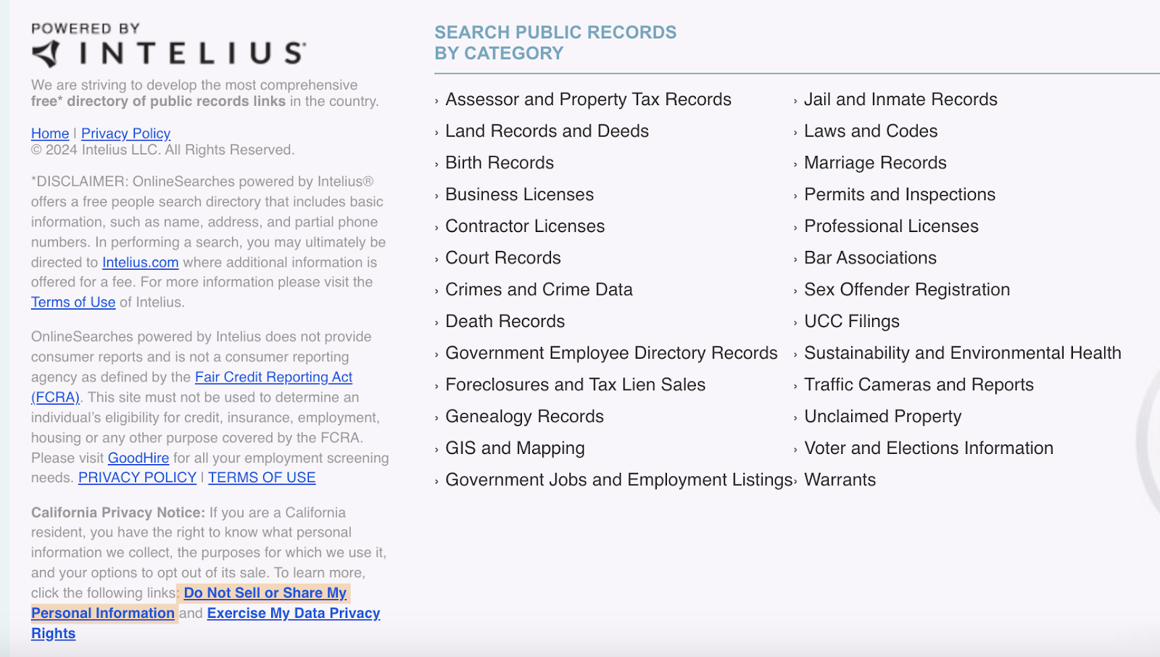Open Land Records and Deeds category
Viewport: 1160px width, 657px height.
(x=547, y=131)
